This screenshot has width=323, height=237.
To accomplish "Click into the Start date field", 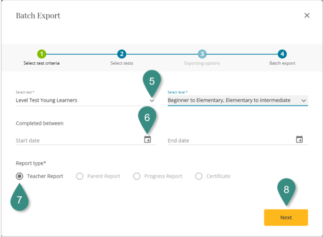I will pos(77,141).
